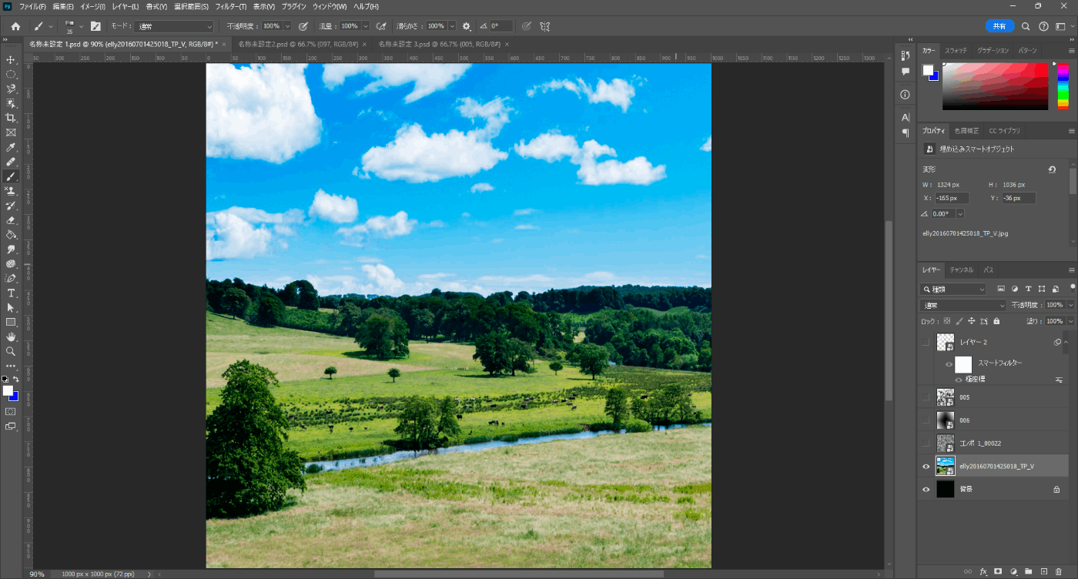Open the モード blend mode dropdown in options bar
The width and height of the screenshot is (1078, 579).
point(176,26)
